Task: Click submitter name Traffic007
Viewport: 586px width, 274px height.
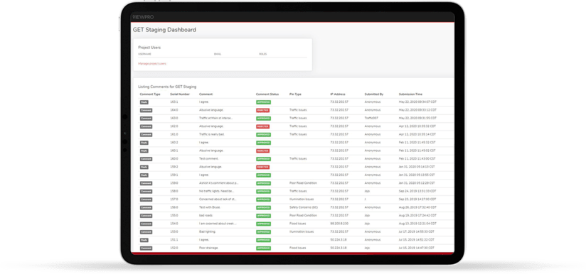Action: 371,118
